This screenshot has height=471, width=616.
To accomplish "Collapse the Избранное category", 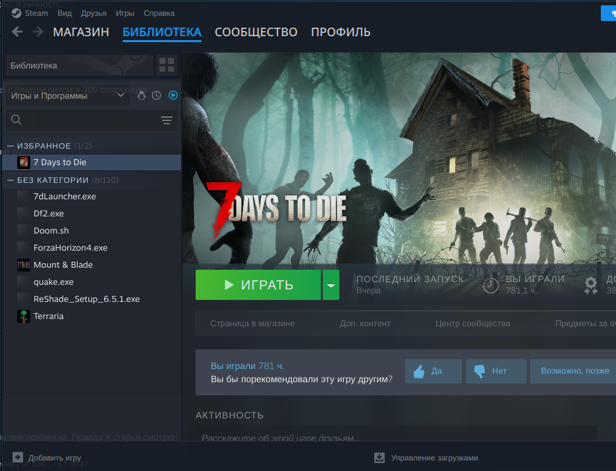I will [11, 146].
